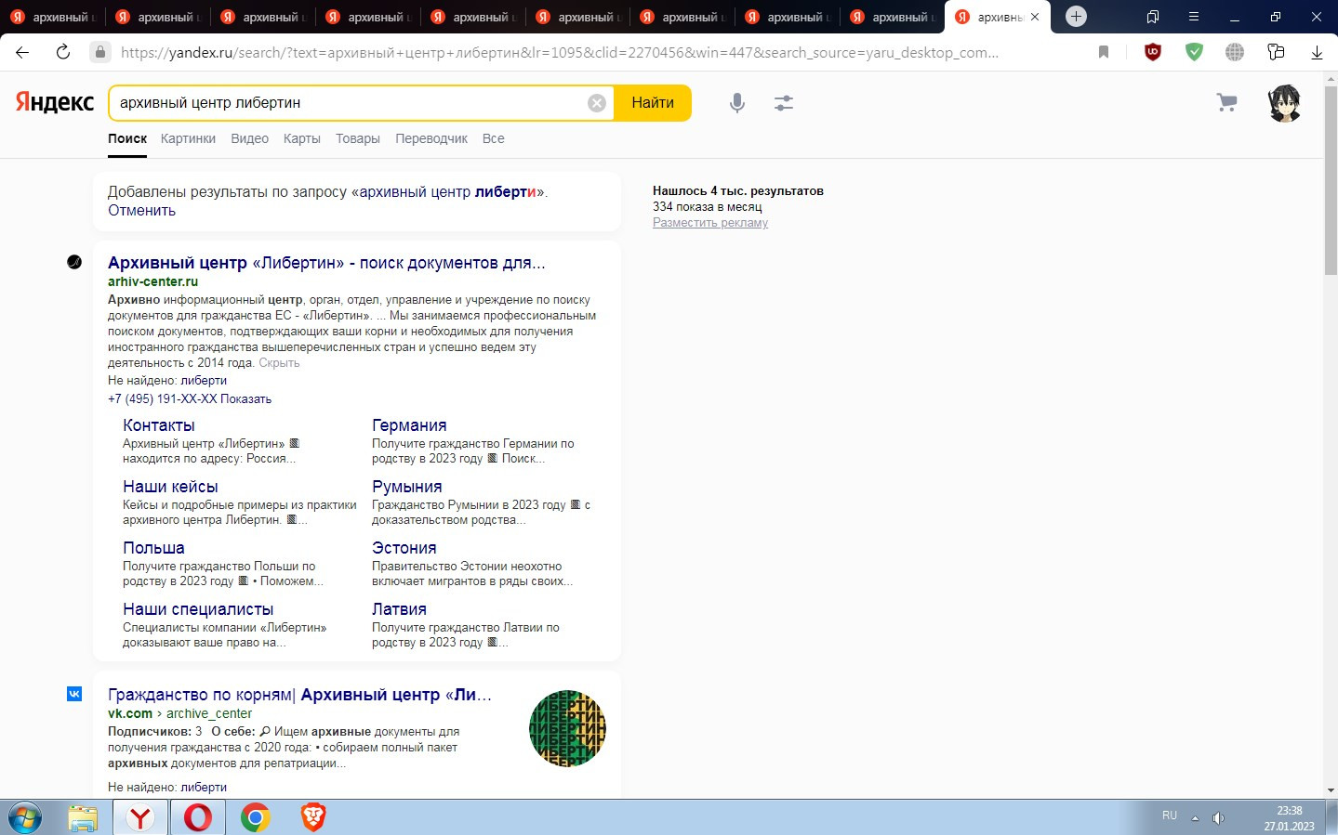This screenshot has height=835, width=1338.
Task: Open a new browser tab with plus
Action: [x=1076, y=17]
